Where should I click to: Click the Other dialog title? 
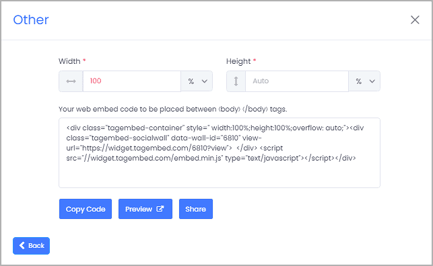coord(31,20)
